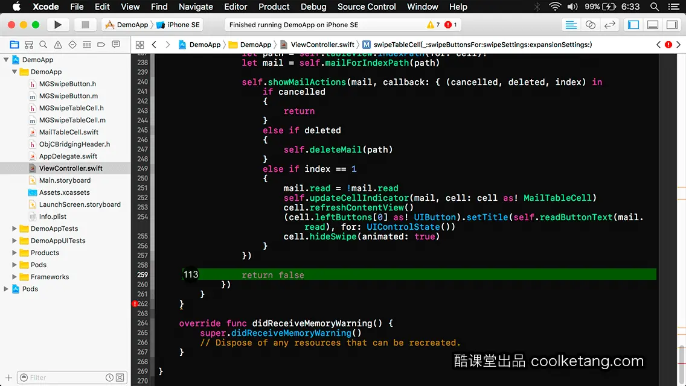The height and width of the screenshot is (386, 686).
Task: Open the Navigate menu
Action: coord(196,7)
